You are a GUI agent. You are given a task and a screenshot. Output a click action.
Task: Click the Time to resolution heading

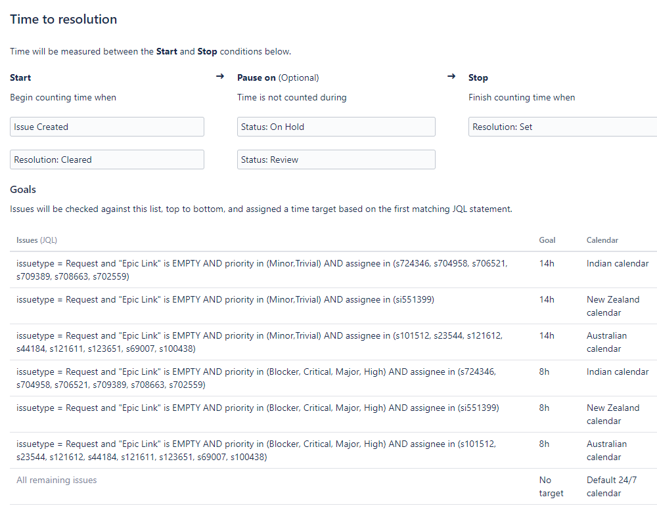coord(64,19)
